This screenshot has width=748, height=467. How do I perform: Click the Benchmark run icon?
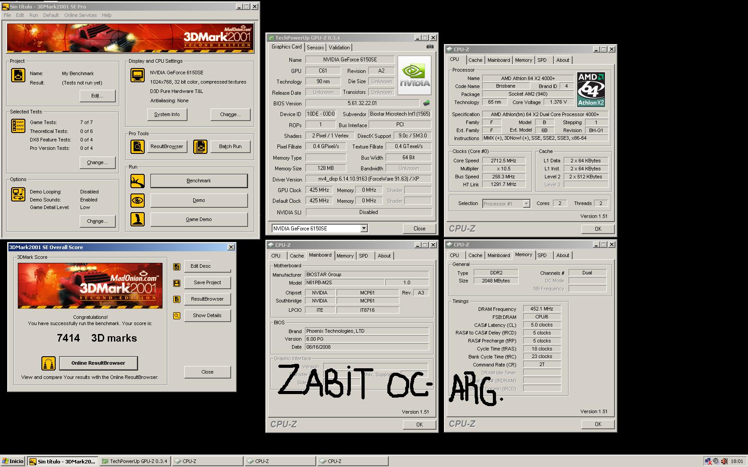pos(138,181)
